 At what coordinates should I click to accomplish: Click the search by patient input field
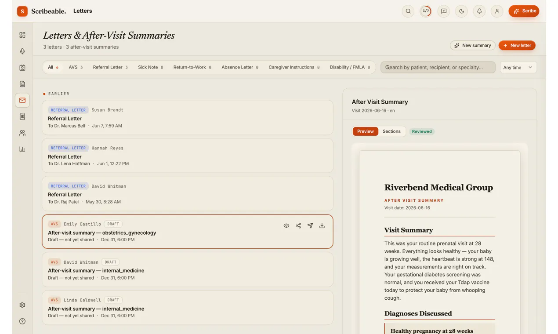pos(438,67)
